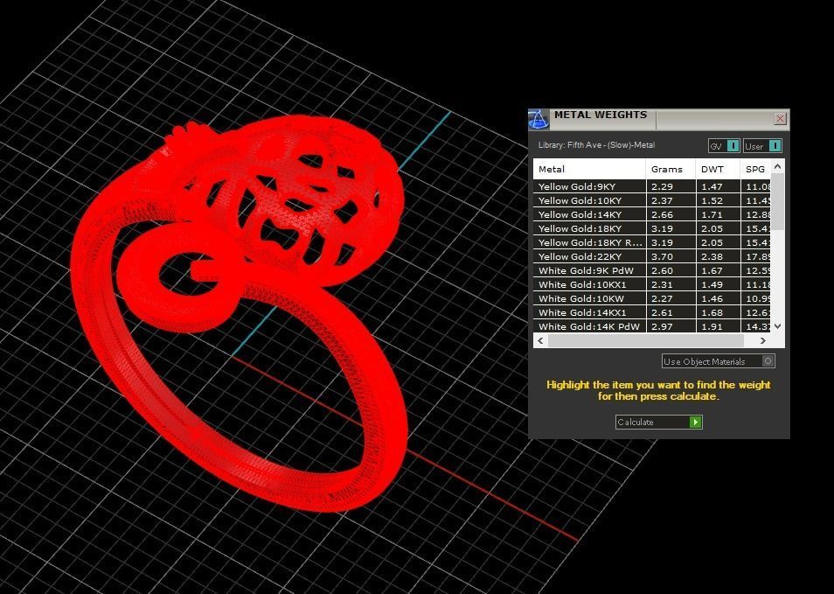Click the 1.46 DWT cell

718,298
